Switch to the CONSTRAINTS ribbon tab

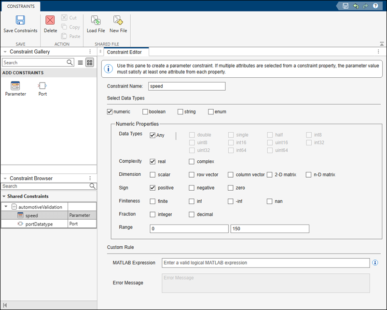click(x=20, y=7)
